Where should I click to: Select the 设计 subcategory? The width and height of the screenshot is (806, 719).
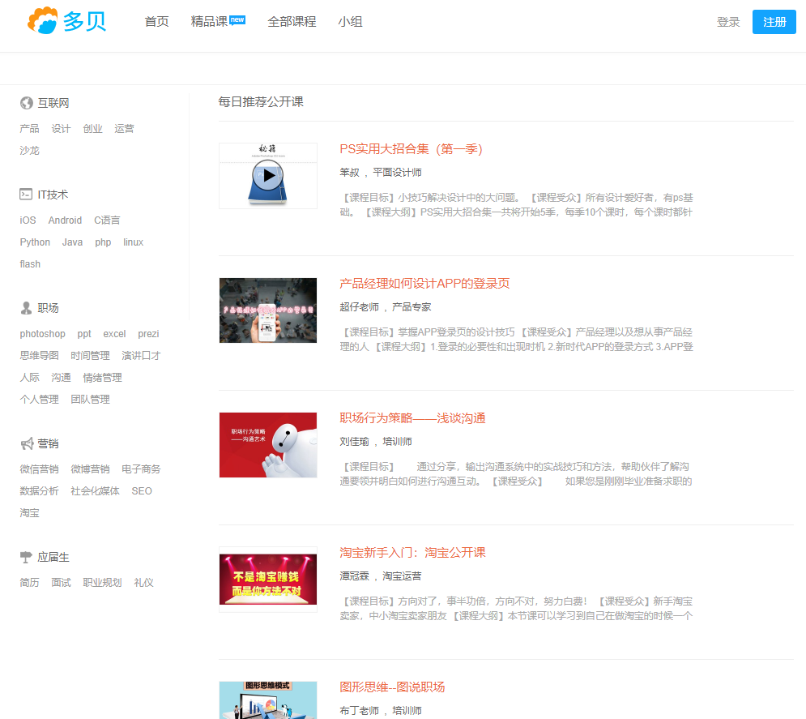tap(62, 129)
